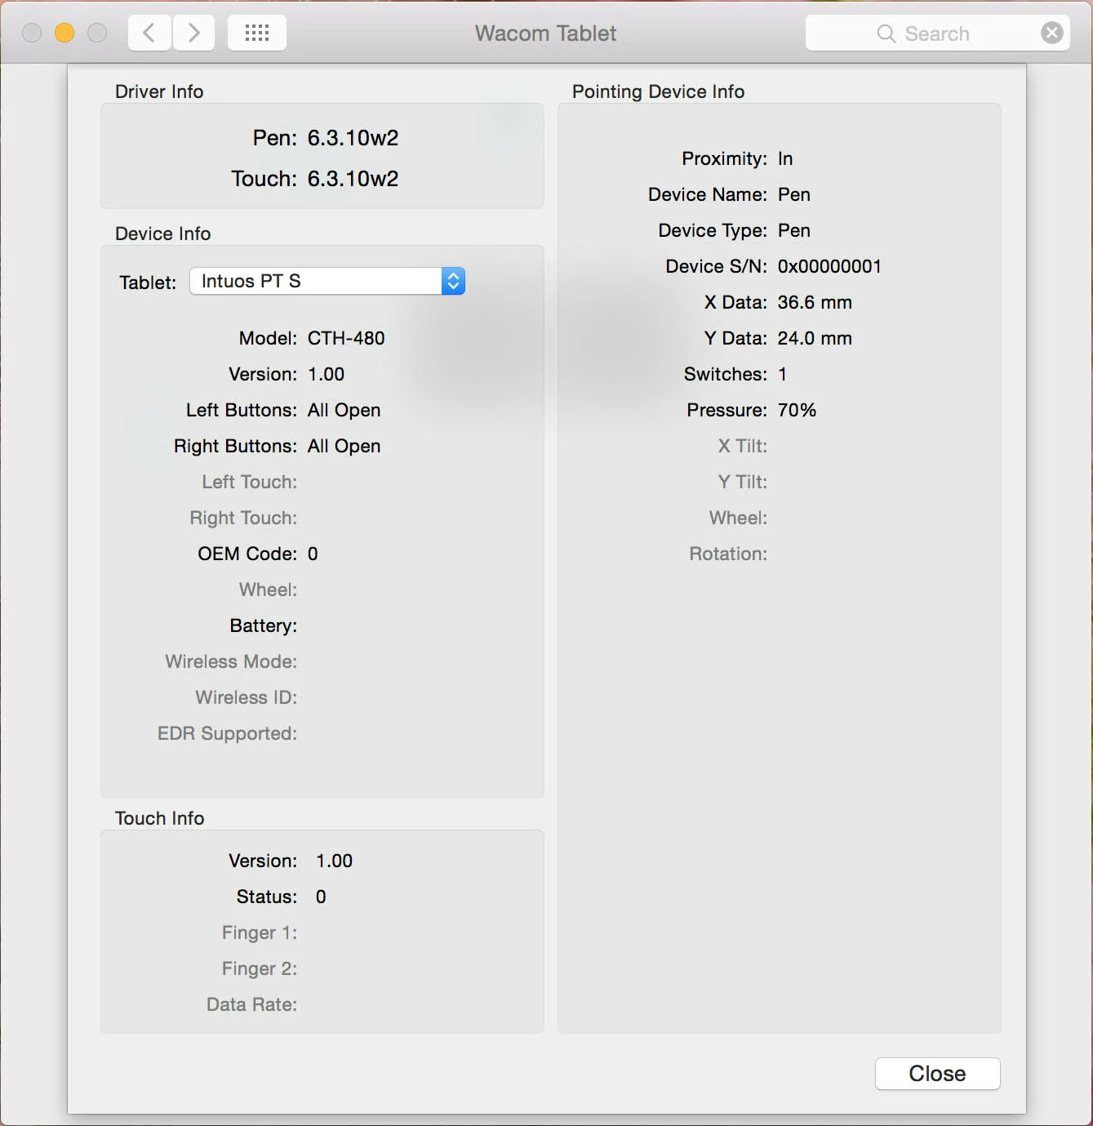Click the Finger 2 label
Screen dimensions: 1093x1126
(260, 968)
